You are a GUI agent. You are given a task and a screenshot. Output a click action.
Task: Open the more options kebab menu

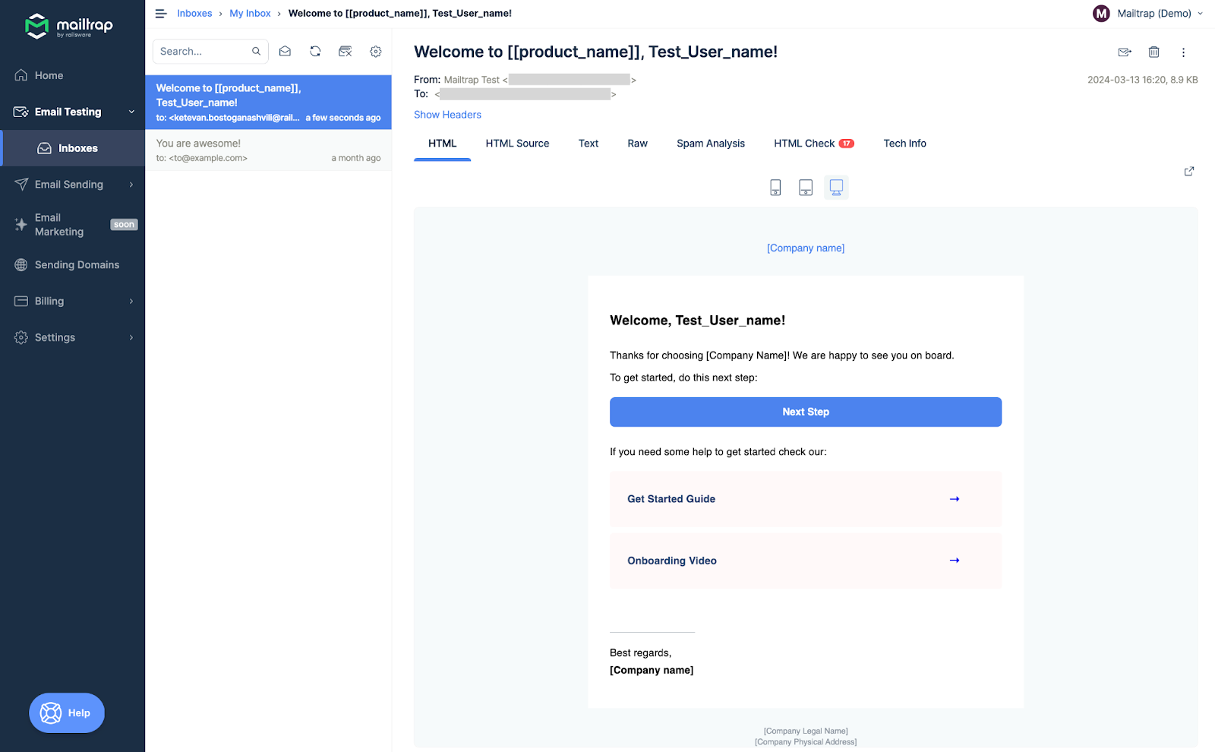(x=1183, y=52)
